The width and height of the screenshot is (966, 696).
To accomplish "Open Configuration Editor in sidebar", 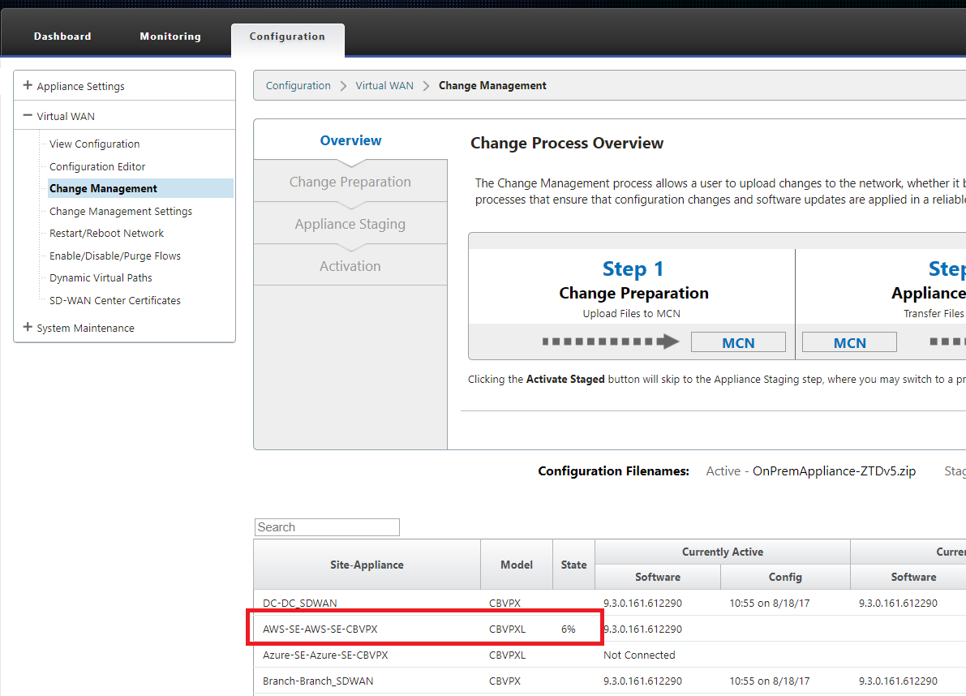I will (97, 166).
